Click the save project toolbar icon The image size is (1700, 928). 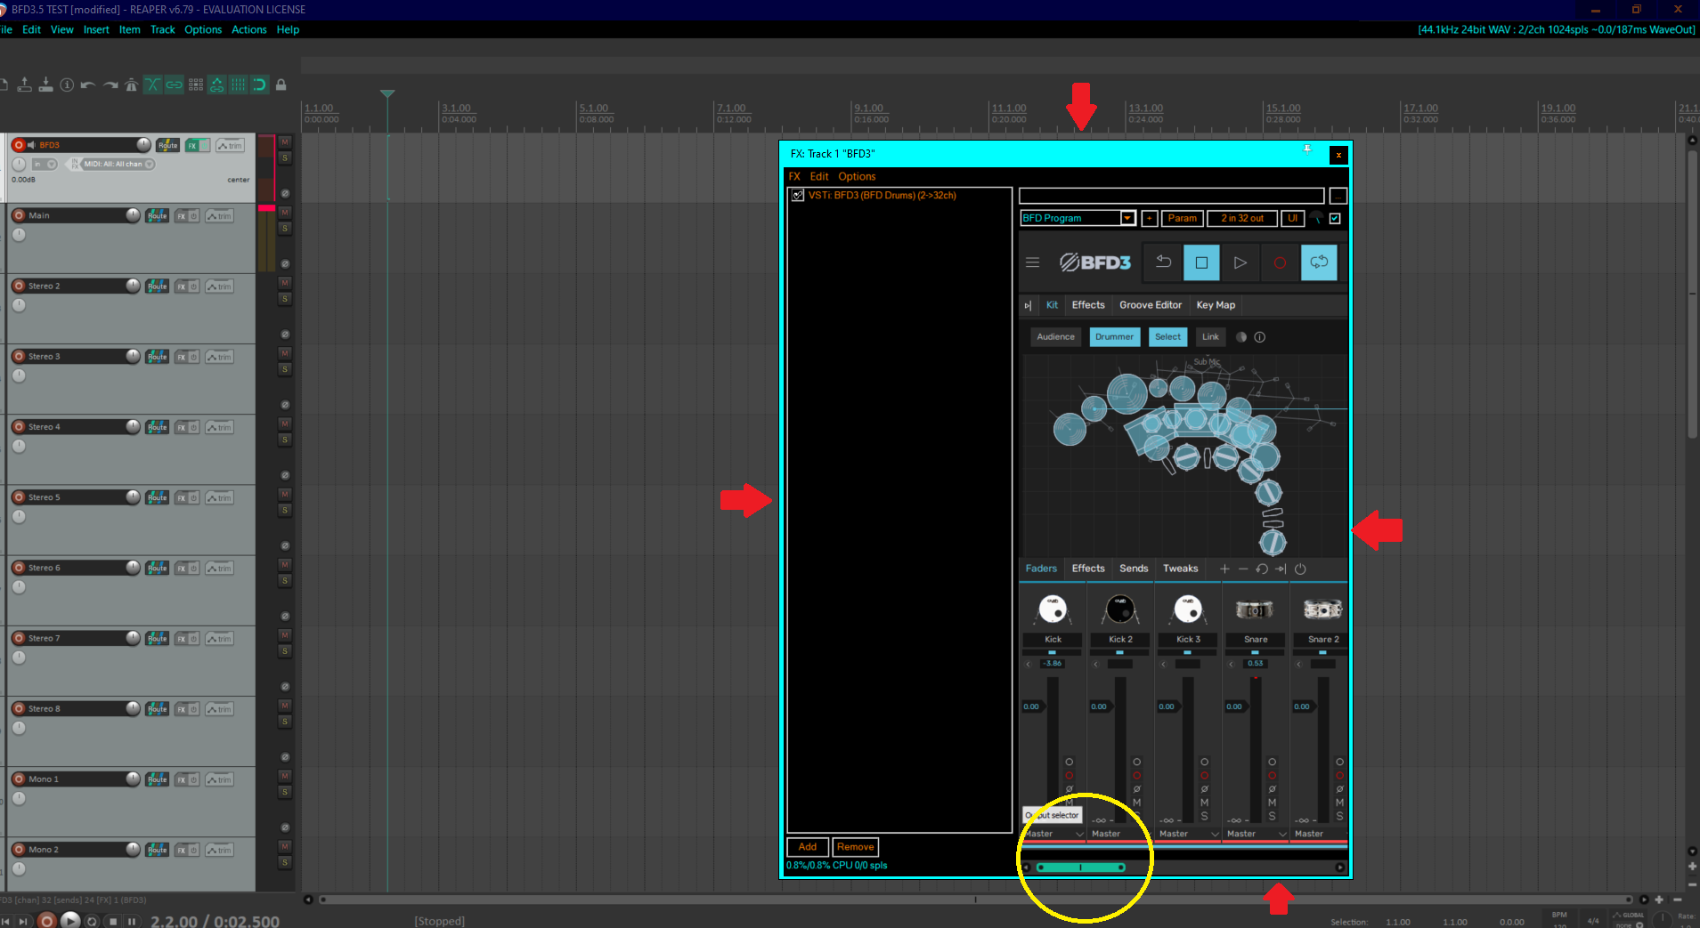[x=45, y=85]
